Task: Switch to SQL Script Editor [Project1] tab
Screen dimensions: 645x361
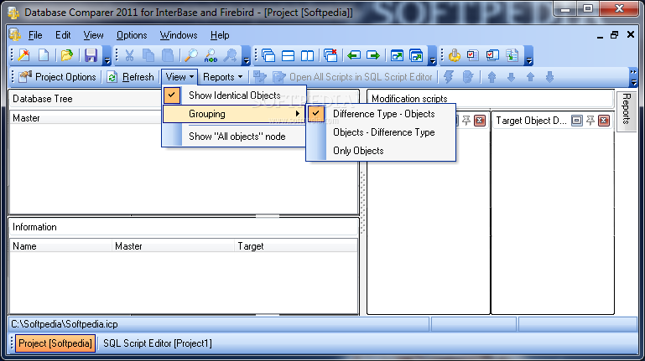Action: (158, 343)
